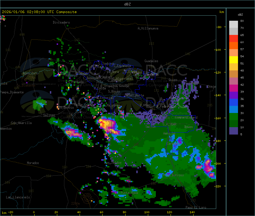The image size is (255, 216).
Task: Select the Guadales label on the map
Action: [x=151, y=61]
